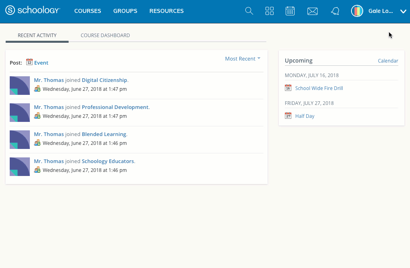This screenshot has height=268, width=410.
Task: Open the search magnifier icon
Action: pos(249,11)
